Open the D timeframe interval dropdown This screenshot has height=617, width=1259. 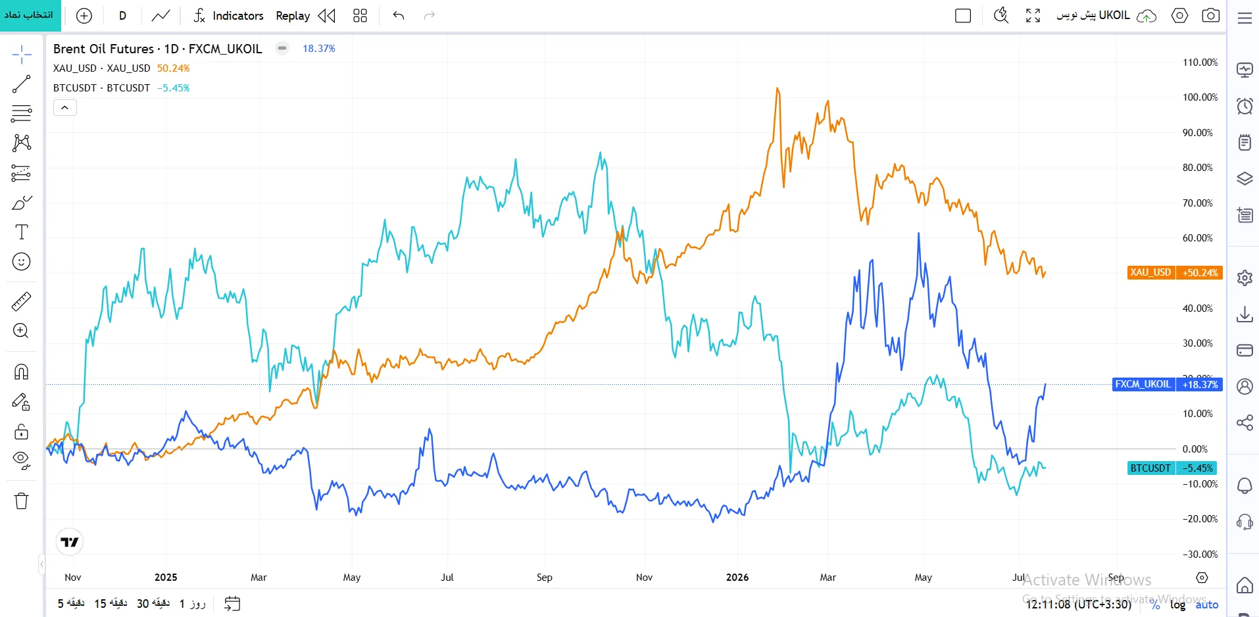(x=122, y=15)
